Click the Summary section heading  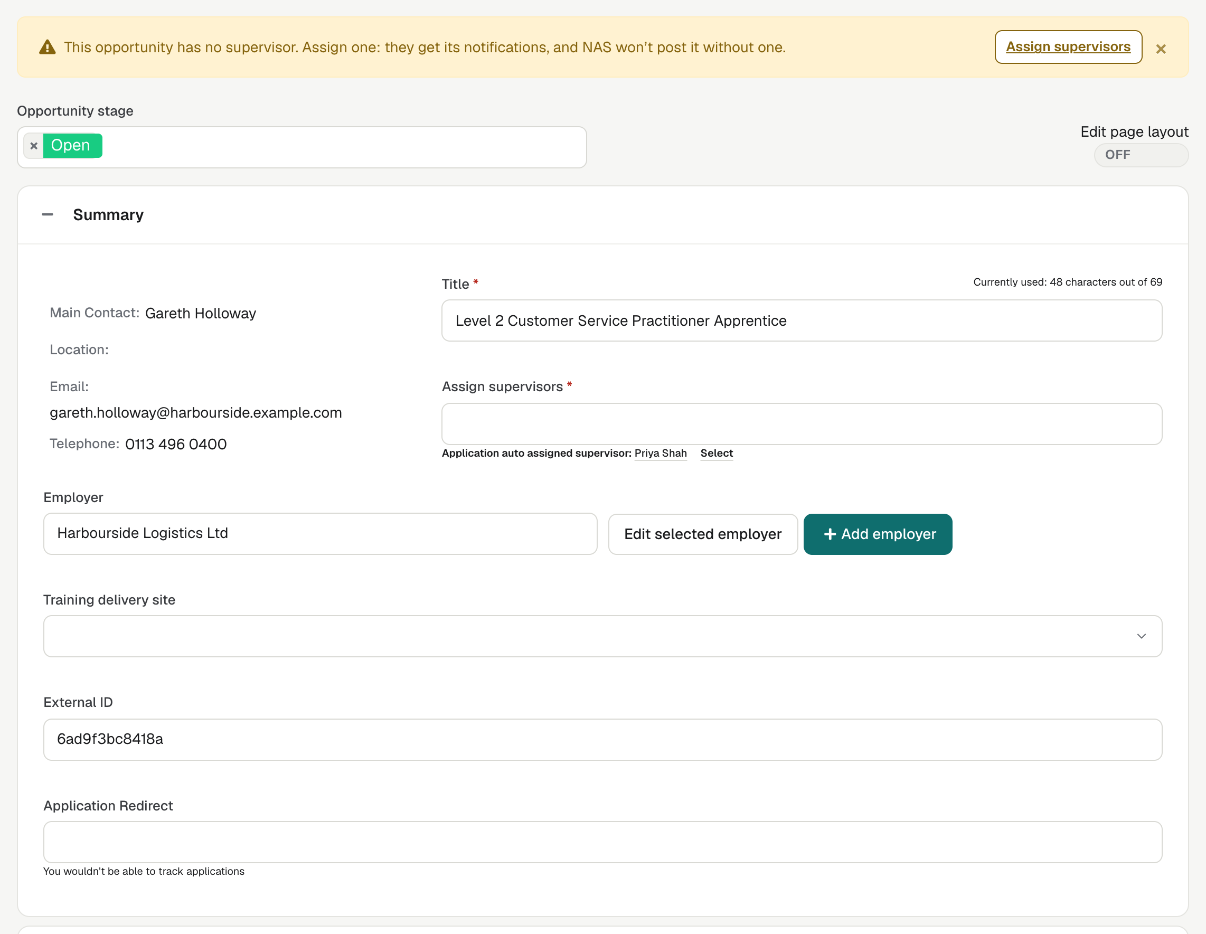(x=108, y=215)
